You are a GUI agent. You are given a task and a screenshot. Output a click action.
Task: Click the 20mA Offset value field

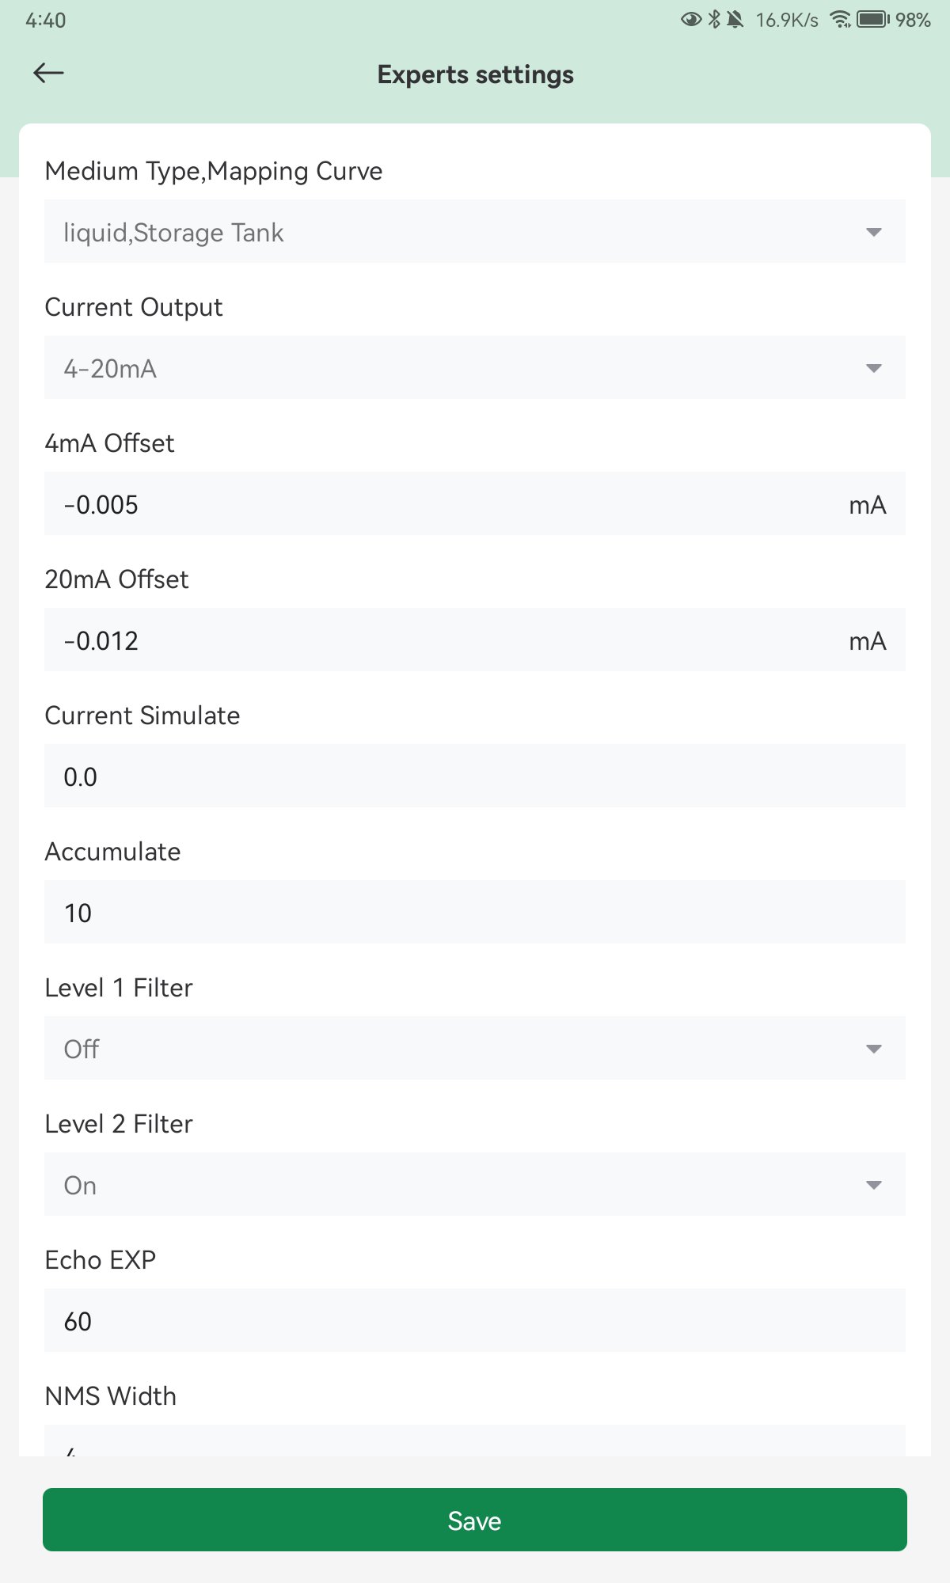(x=475, y=640)
